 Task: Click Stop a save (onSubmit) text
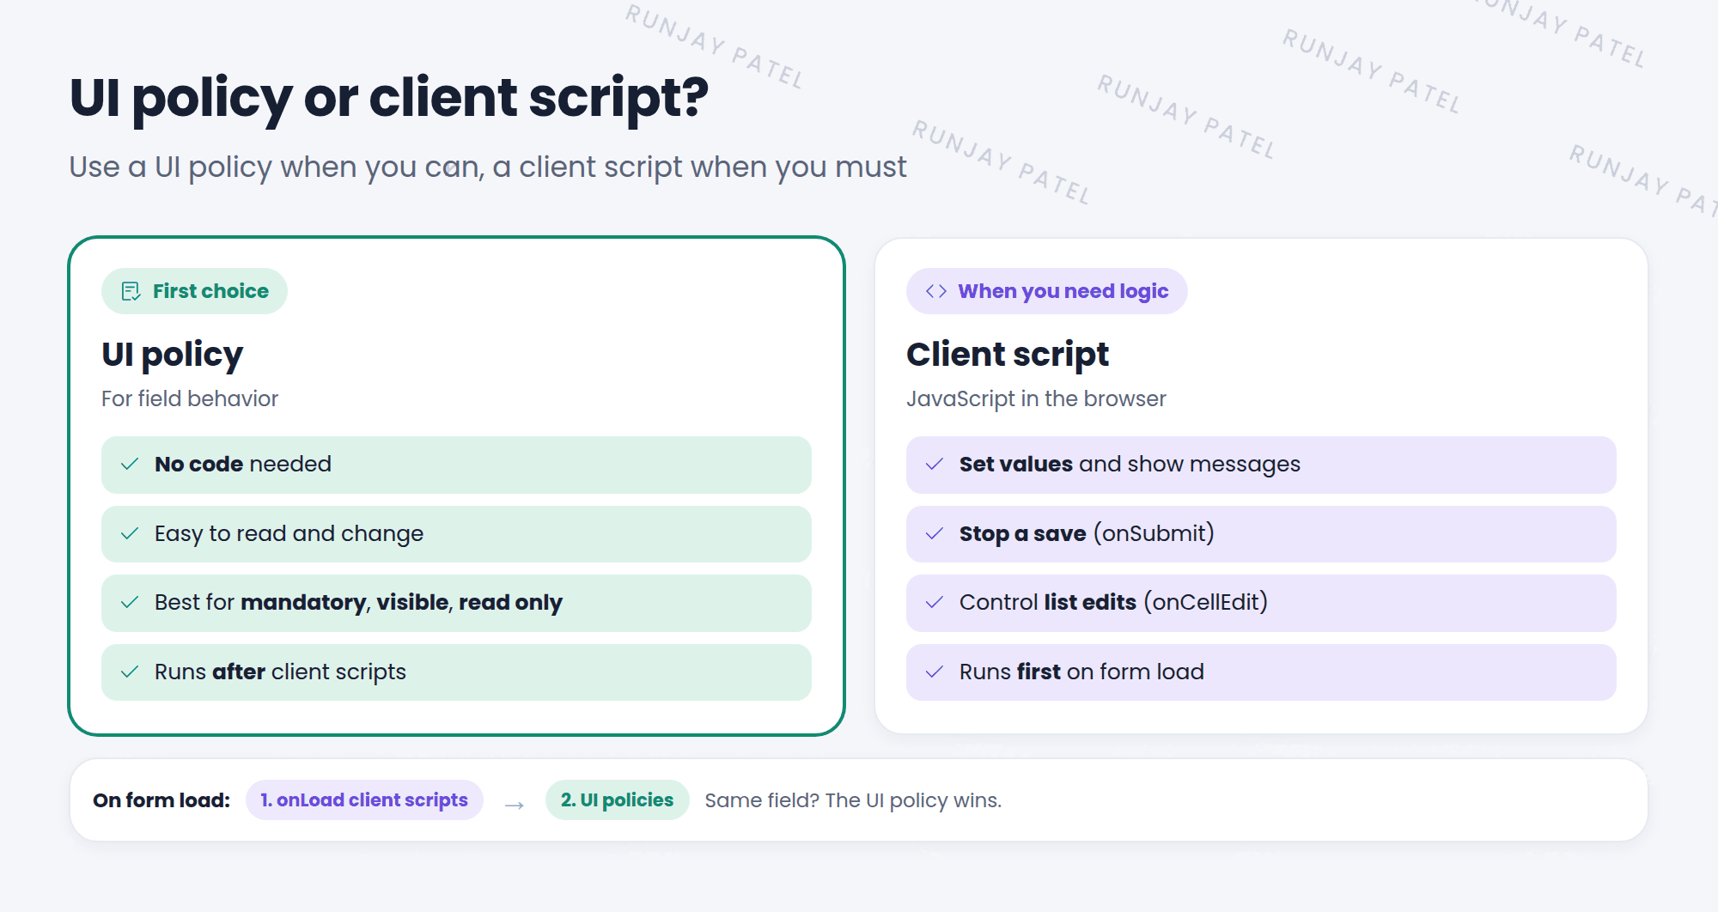(1087, 533)
